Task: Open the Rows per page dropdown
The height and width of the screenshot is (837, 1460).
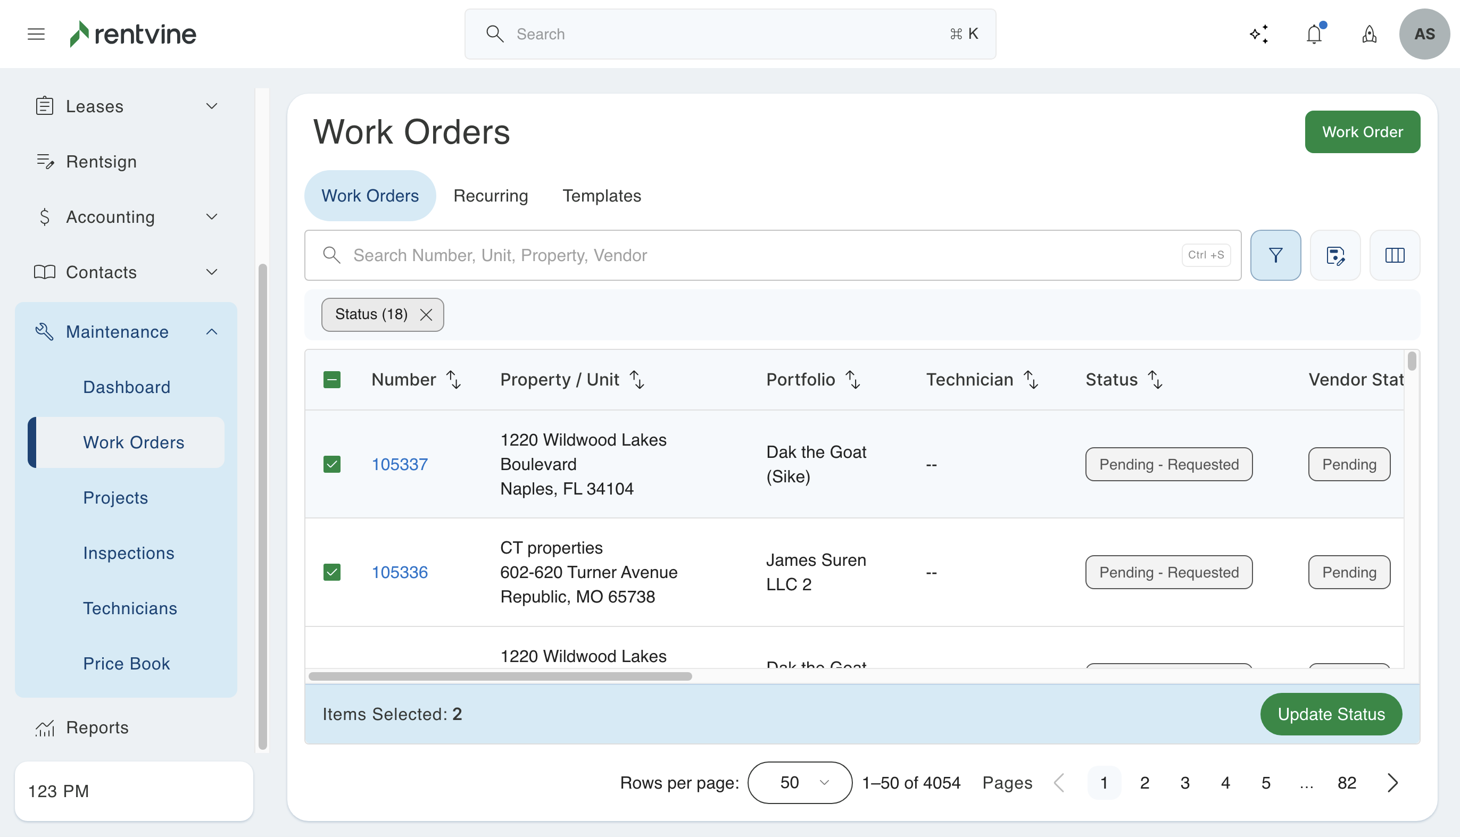Action: [x=799, y=782]
